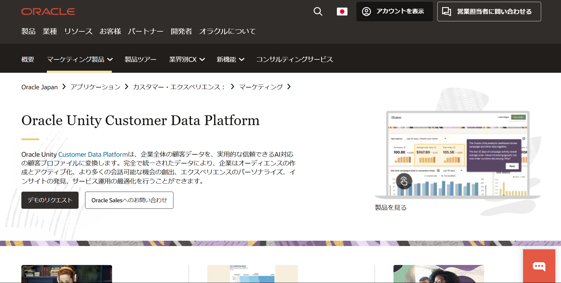561x283 pixels.
Task: Click Oracle Salesへのお問い合わせ button
Action: point(129,200)
